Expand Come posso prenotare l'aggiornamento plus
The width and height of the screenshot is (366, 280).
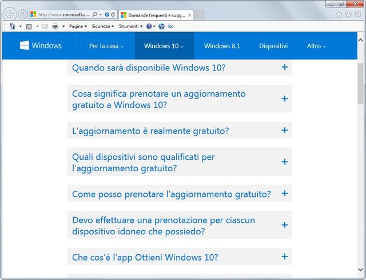coord(285,194)
